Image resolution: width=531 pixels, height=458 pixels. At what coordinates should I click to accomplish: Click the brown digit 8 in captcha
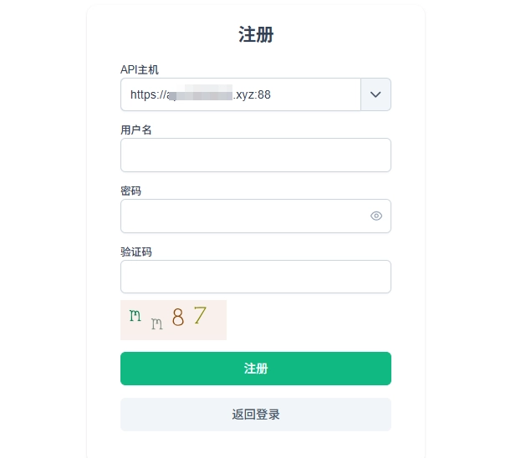point(177,317)
